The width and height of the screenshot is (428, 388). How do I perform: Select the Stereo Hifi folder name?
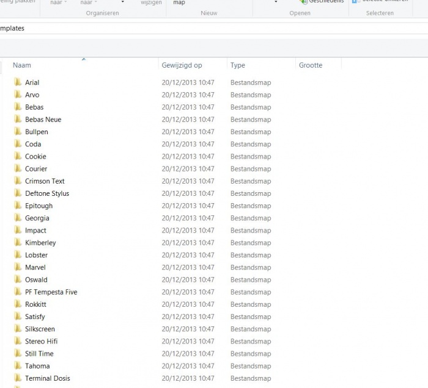pos(41,342)
